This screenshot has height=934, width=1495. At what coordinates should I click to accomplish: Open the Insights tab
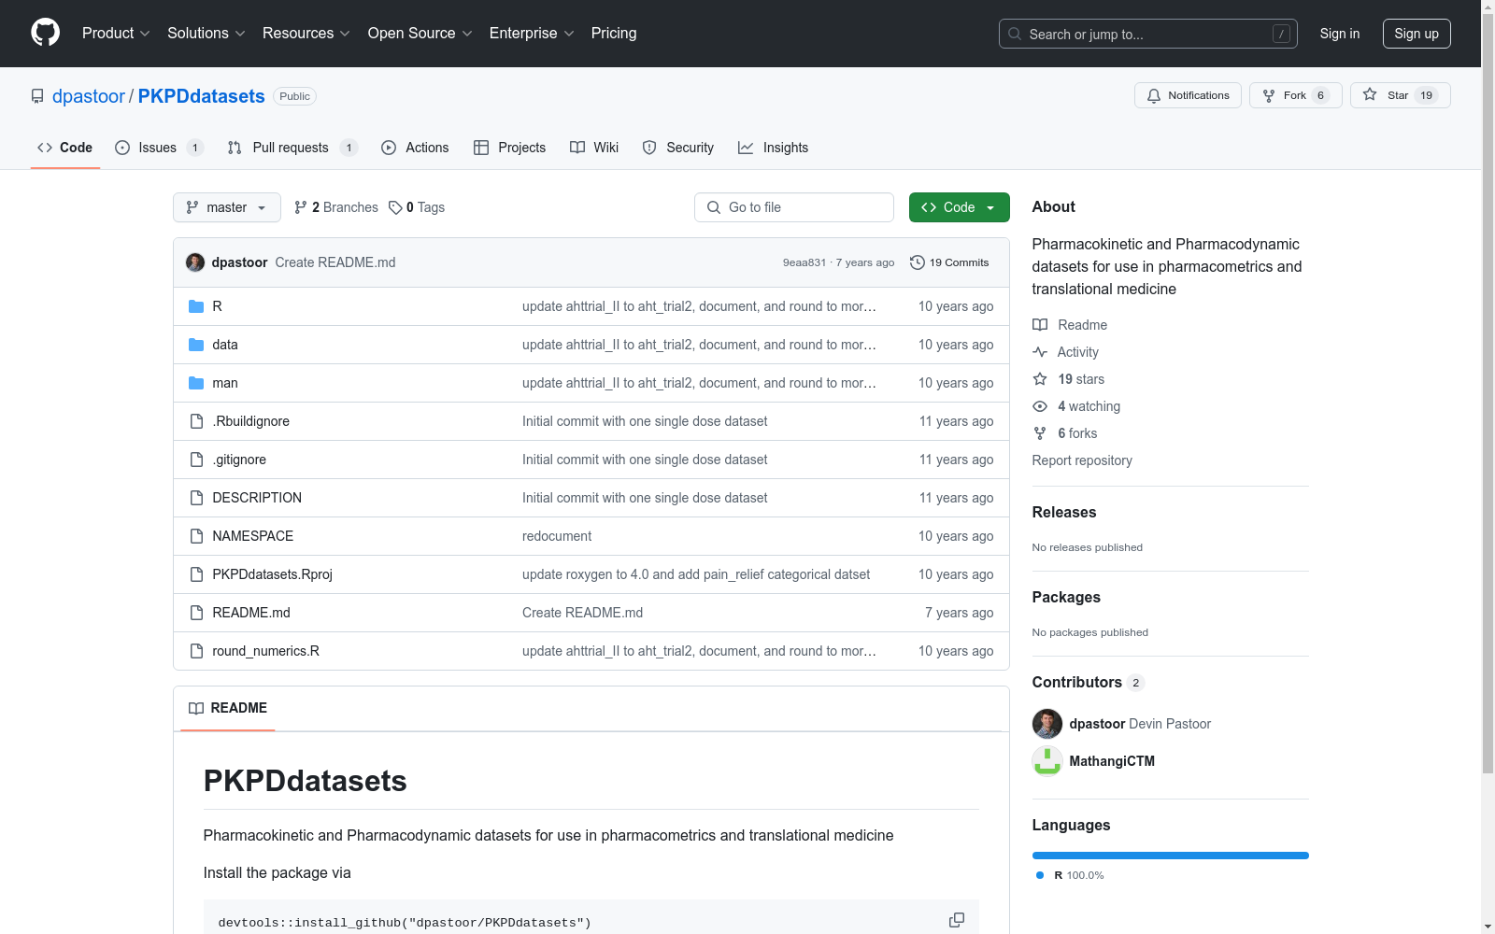click(x=773, y=148)
